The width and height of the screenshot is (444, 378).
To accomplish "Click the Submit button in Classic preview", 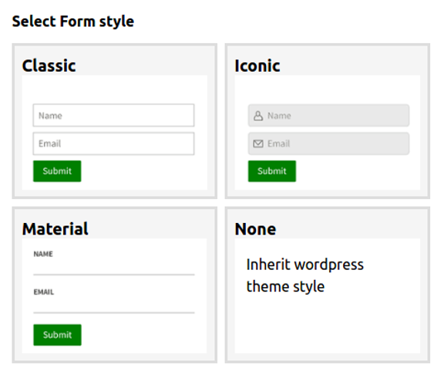I will point(57,171).
